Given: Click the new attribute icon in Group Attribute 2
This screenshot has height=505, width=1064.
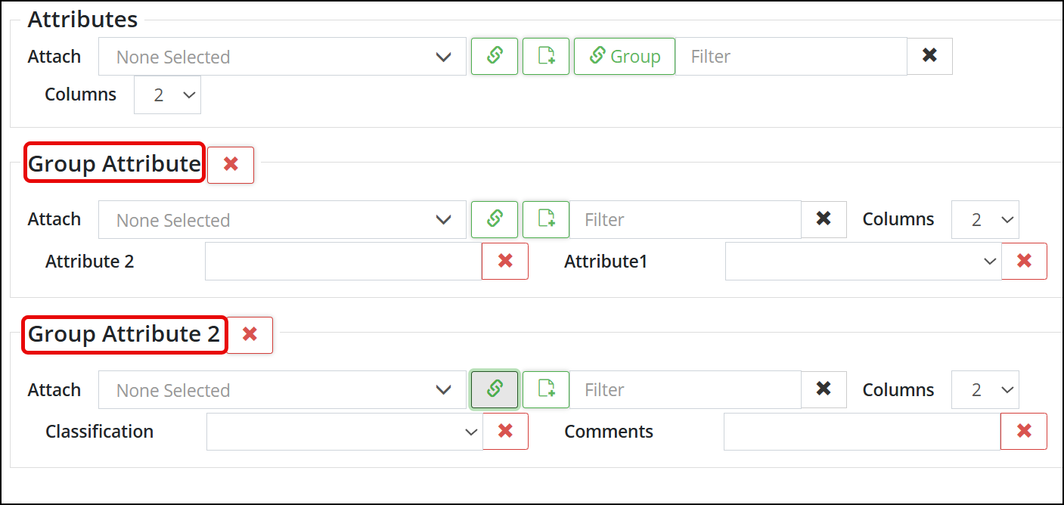Looking at the screenshot, I should pyautogui.click(x=546, y=389).
